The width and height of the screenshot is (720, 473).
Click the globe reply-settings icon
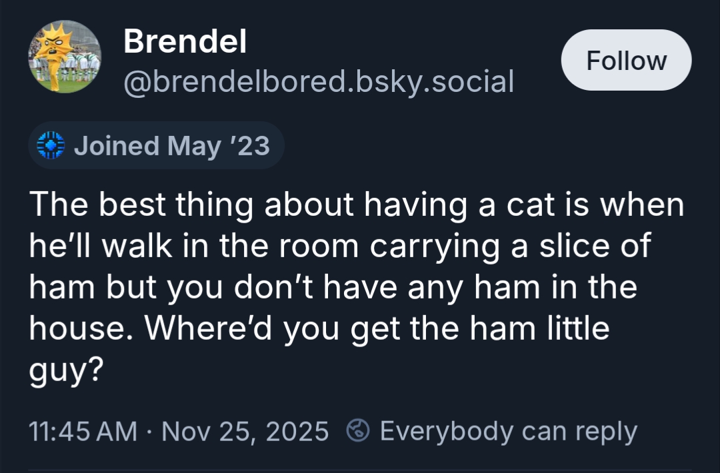pyautogui.click(x=359, y=431)
